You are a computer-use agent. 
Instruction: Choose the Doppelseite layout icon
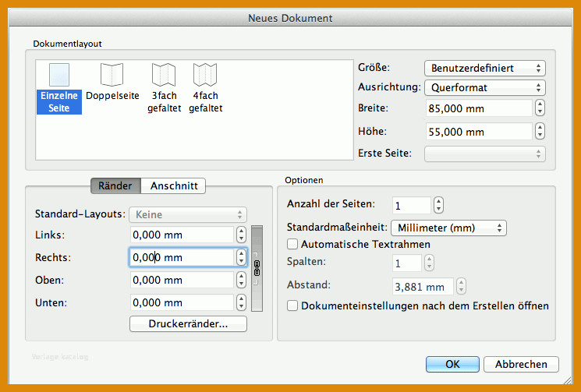(x=112, y=75)
